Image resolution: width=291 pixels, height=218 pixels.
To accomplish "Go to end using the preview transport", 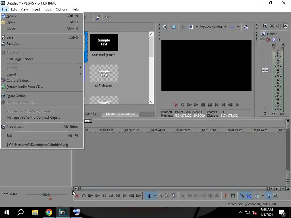I will [223, 105].
